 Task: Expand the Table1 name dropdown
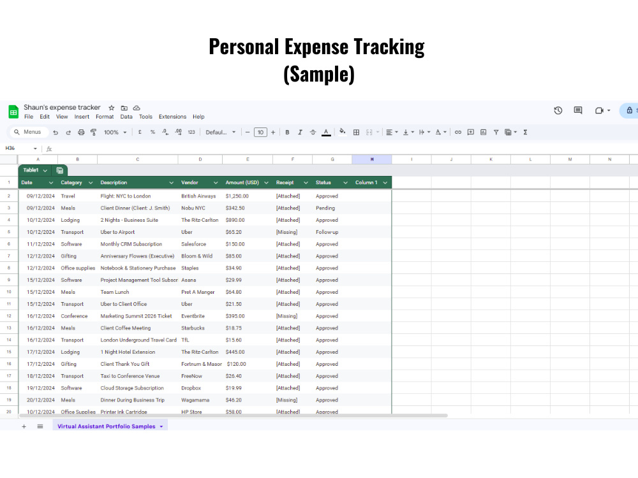pos(45,171)
